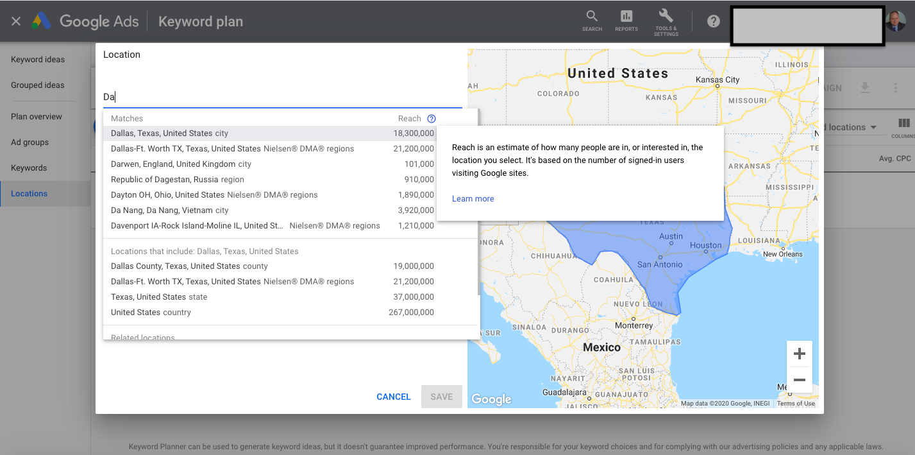
Task: Click Guadalajara on the map
Action: coord(564,391)
